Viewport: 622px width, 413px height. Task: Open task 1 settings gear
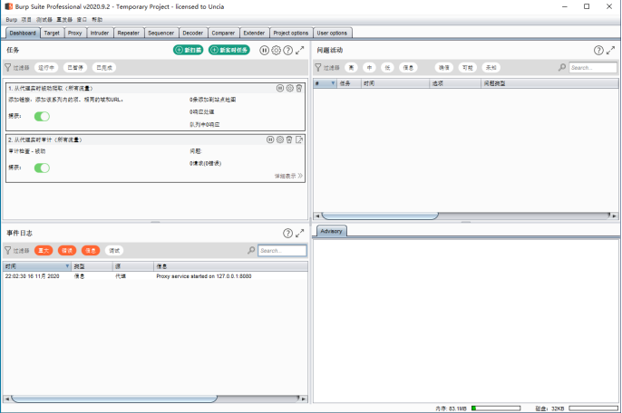point(290,88)
